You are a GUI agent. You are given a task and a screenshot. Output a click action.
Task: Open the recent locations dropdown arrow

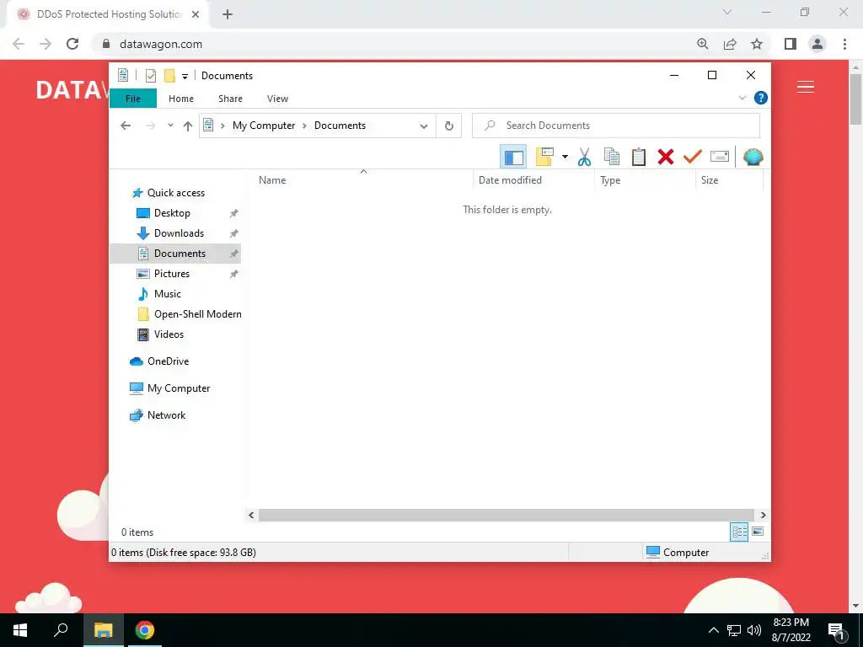click(170, 126)
